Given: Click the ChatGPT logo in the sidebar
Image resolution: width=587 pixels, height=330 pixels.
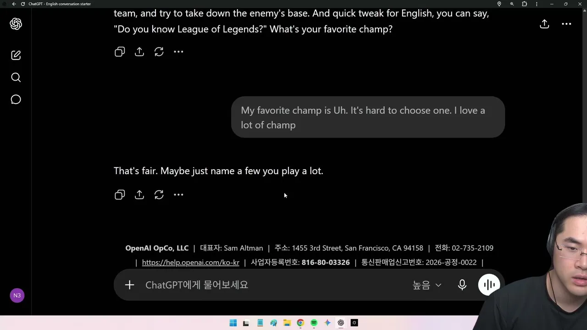Looking at the screenshot, I should tap(16, 24).
